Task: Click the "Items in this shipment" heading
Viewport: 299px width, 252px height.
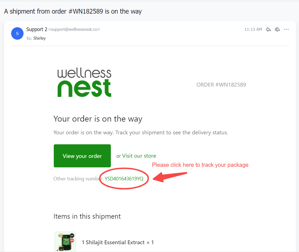Action: [x=87, y=216]
